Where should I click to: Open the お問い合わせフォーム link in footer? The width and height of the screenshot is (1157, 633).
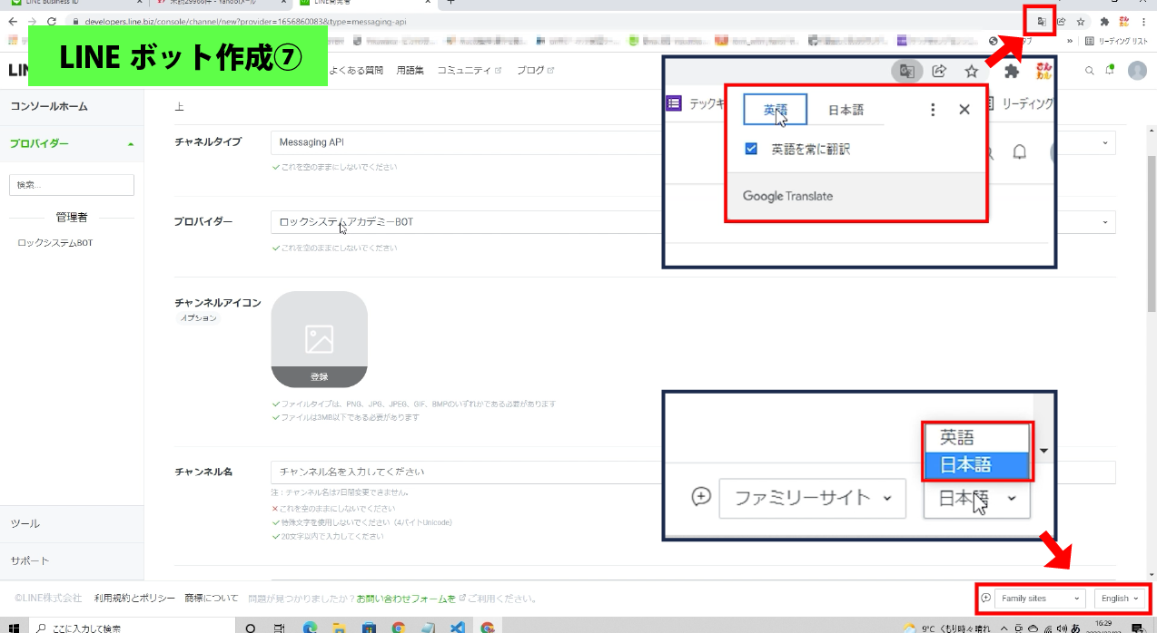(x=406, y=599)
